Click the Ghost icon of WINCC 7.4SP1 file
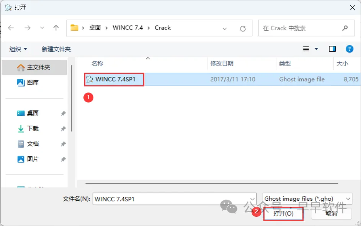Image resolution: width=361 pixels, height=226 pixels. [90, 79]
